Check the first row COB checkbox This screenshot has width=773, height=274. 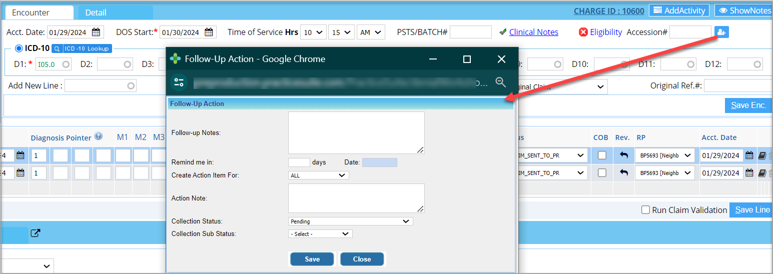(x=602, y=155)
